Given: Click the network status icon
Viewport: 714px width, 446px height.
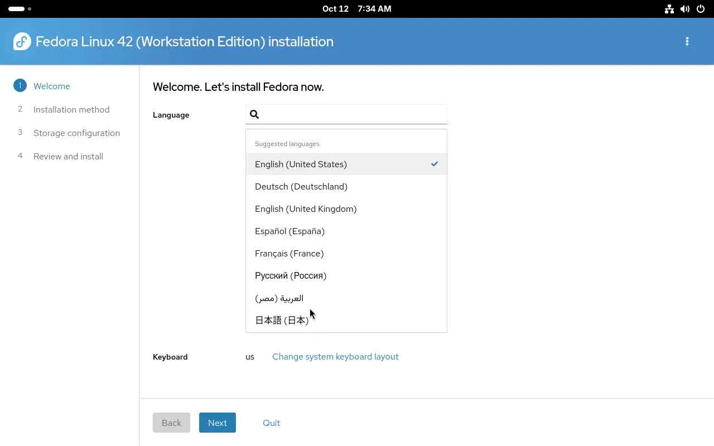Looking at the screenshot, I should click(x=669, y=9).
